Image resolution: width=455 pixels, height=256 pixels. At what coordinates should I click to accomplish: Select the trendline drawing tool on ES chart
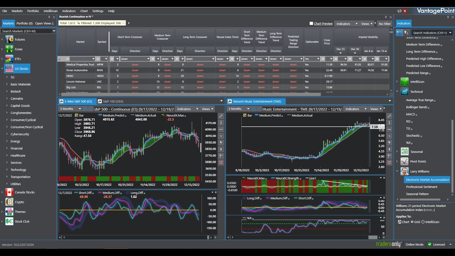(x=221, y=116)
